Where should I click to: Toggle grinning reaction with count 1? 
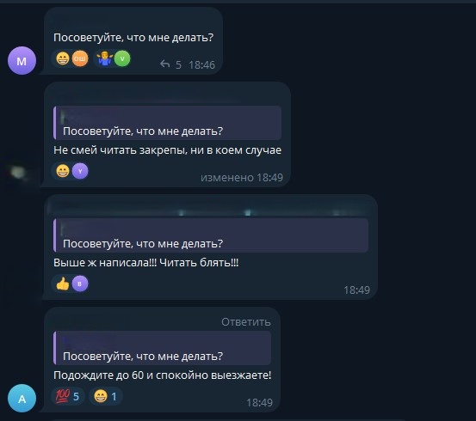105,396
